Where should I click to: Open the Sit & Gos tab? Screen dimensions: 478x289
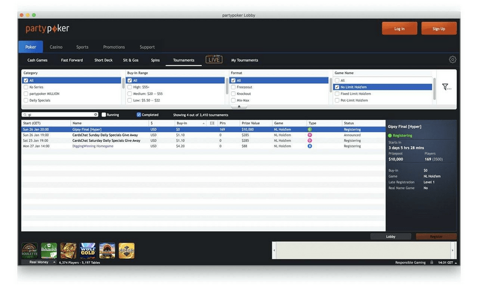[131, 60]
